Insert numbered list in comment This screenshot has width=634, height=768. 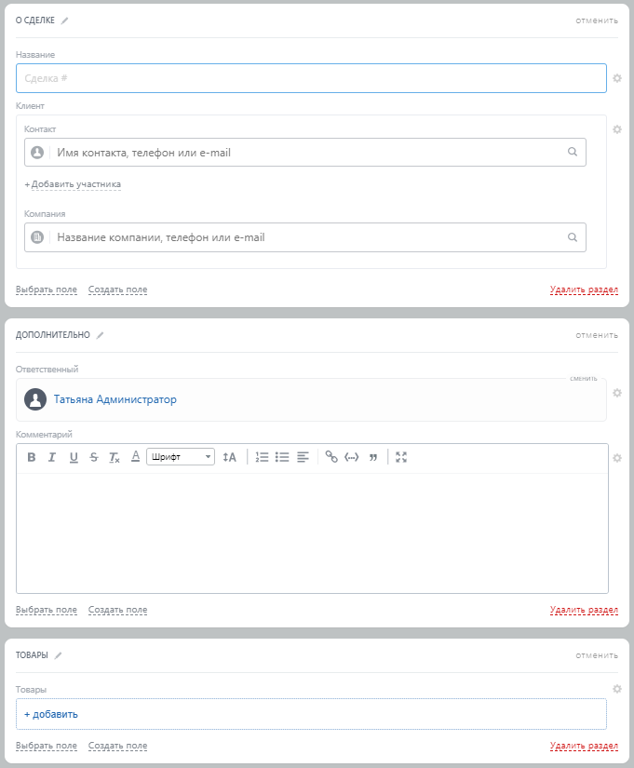pyautogui.click(x=262, y=457)
